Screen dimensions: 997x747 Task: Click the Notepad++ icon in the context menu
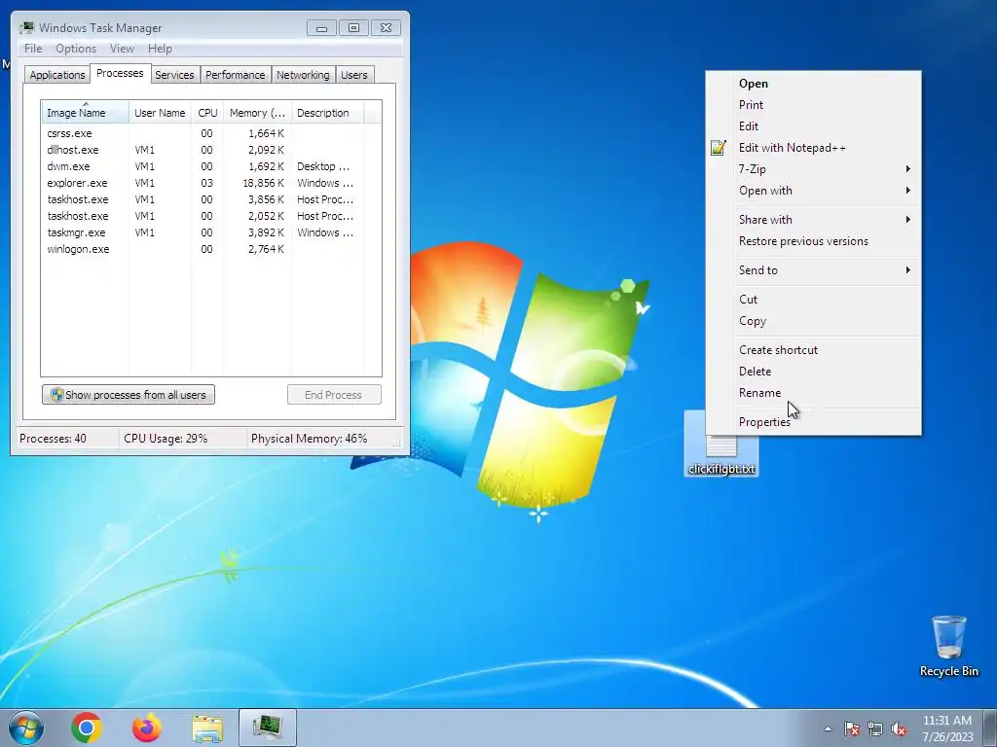click(x=719, y=148)
